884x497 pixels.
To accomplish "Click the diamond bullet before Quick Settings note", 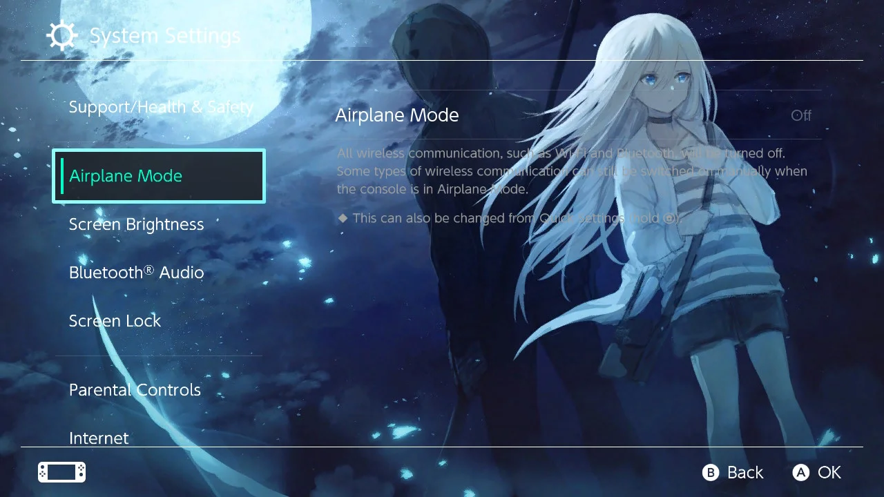I will (343, 218).
